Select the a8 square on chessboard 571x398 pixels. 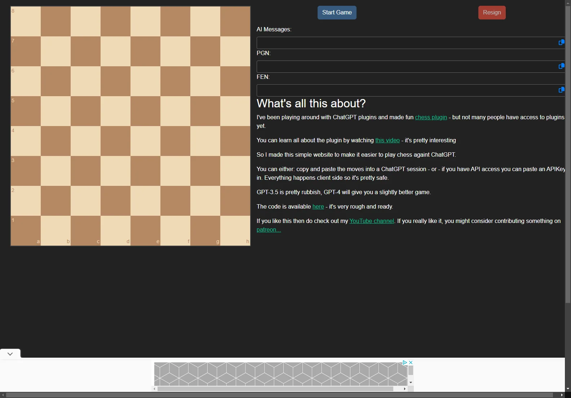[26, 21]
